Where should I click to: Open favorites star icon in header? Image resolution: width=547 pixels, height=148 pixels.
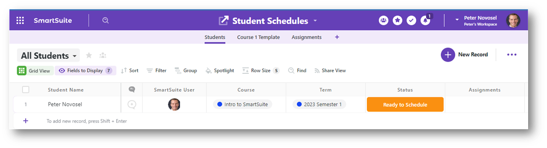pos(397,20)
